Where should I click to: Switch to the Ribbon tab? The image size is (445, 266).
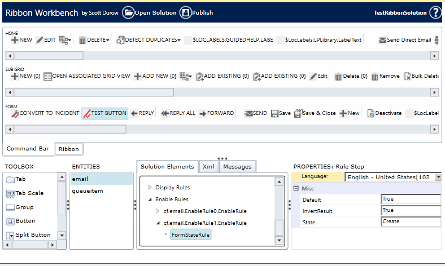pyautogui.click(x=69, y=149)
